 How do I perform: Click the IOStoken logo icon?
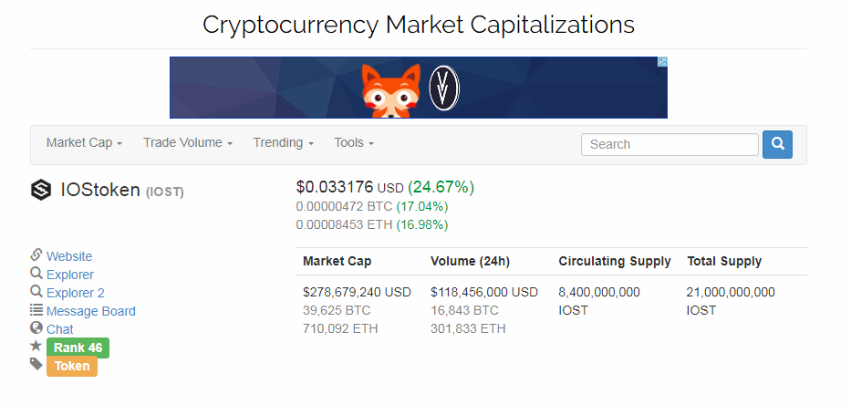(41, 190)
